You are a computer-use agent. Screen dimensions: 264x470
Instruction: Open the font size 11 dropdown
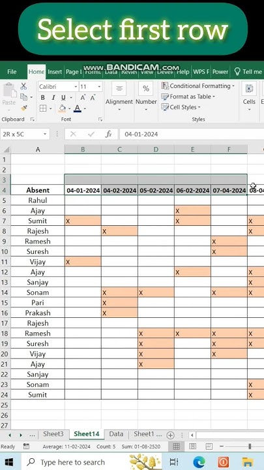click(x=99, y=87)
